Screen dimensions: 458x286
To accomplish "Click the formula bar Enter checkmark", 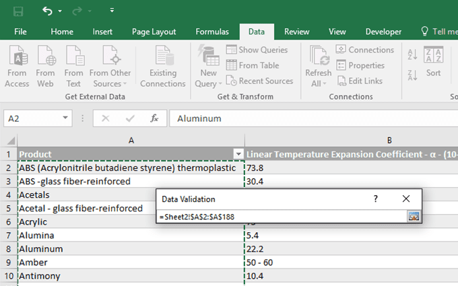I will point(130,118).
